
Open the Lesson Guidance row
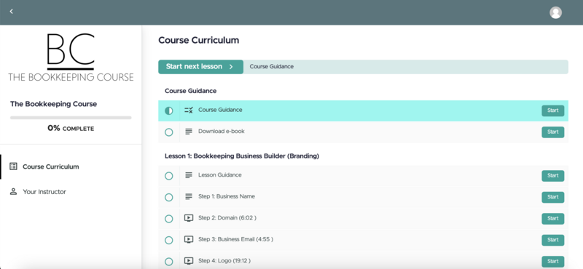pos(363,176)
